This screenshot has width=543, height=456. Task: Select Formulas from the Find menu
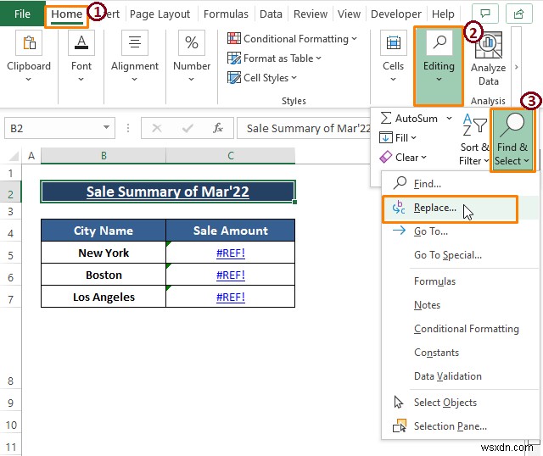tap(460, 281)
